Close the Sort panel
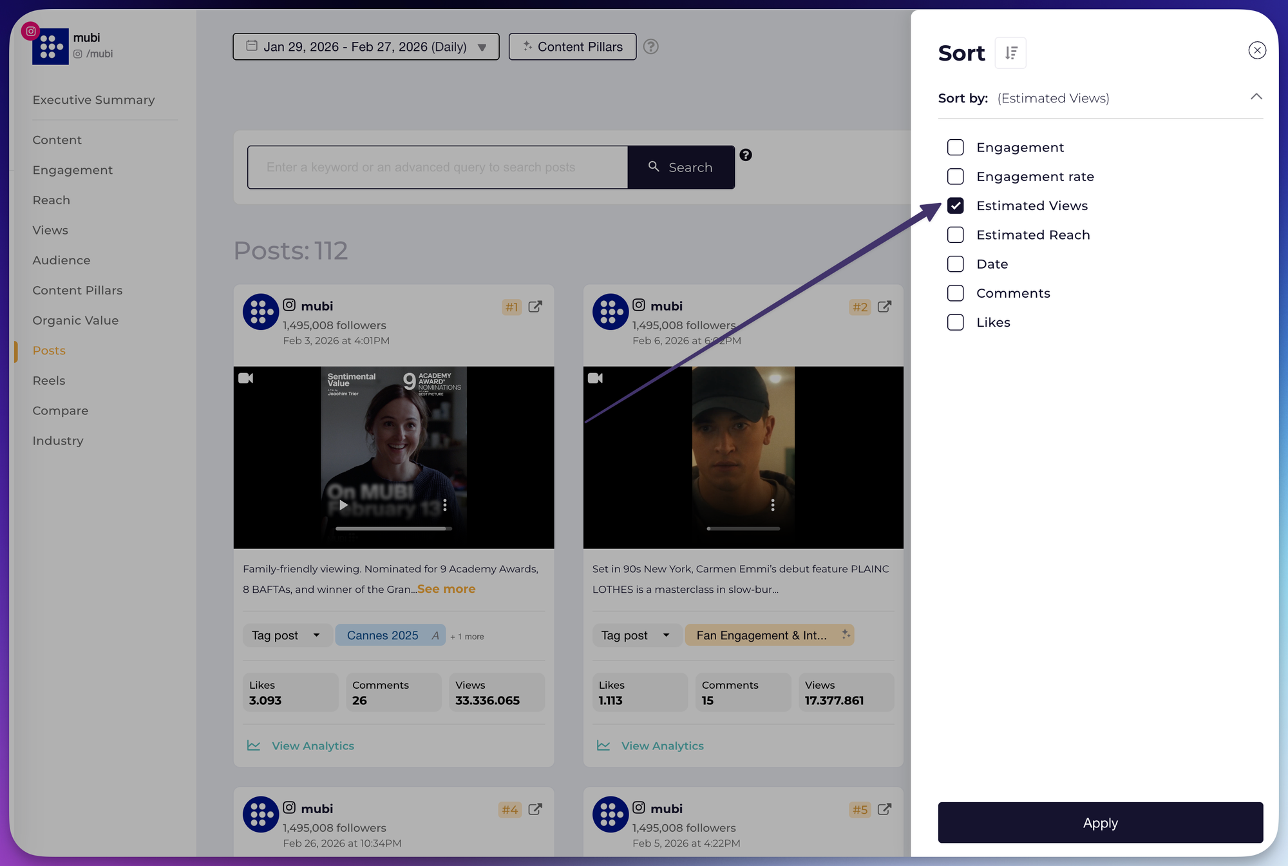This screenshot has height=866, width=1288. tap(1256, 50)
